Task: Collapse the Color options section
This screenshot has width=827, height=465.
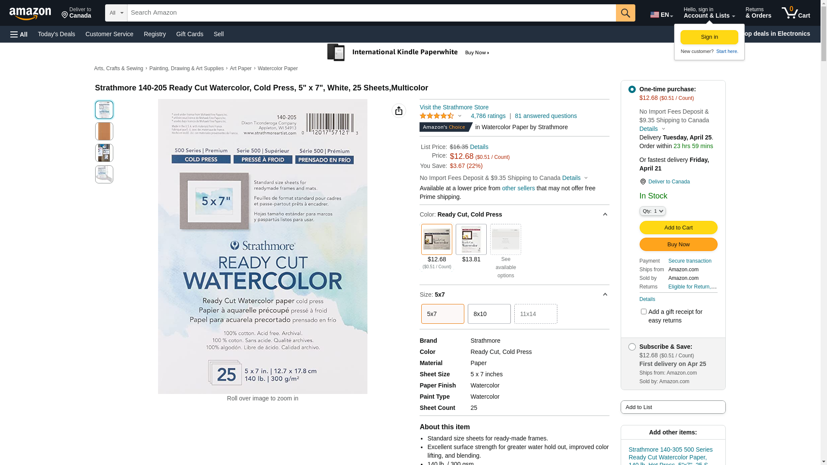Action: (605, 214)
